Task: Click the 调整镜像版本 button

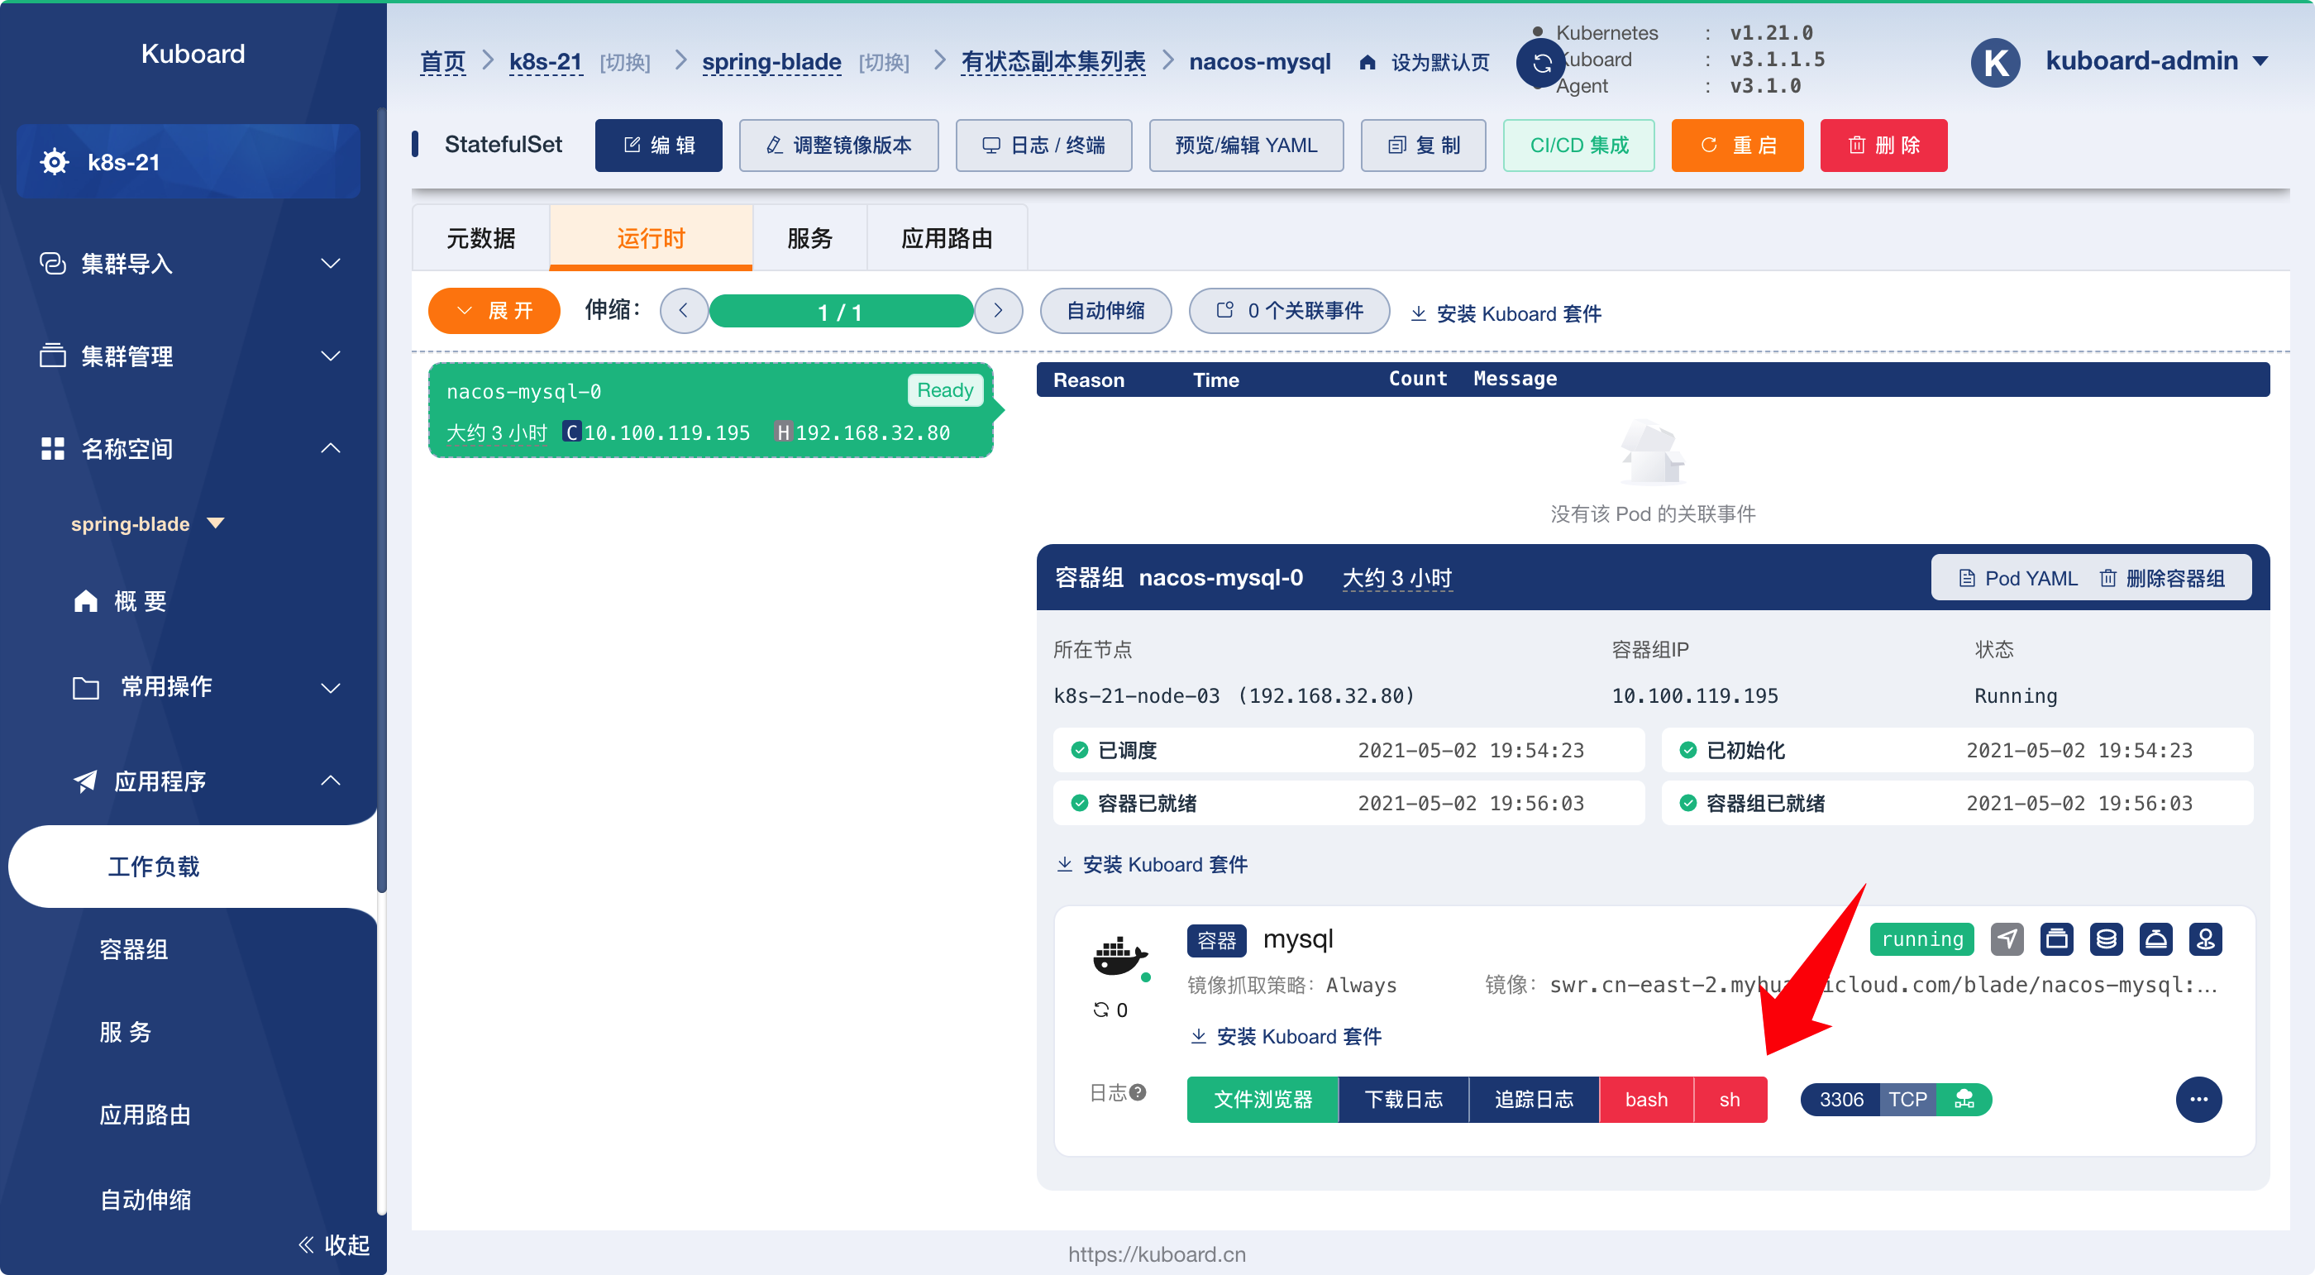Action: click(x=838, y=145)
